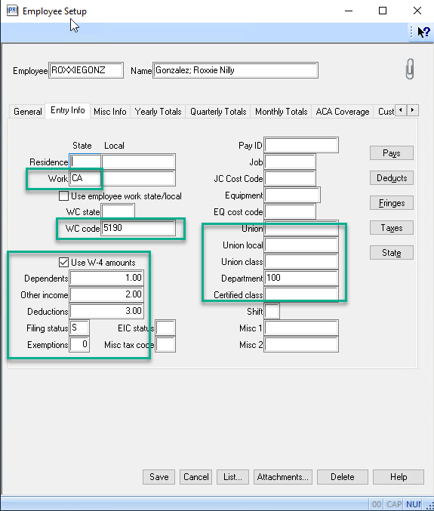Screen dimensions: 434x511
Task: Click the PR application icon in title bar
Action: click(12, 11)
